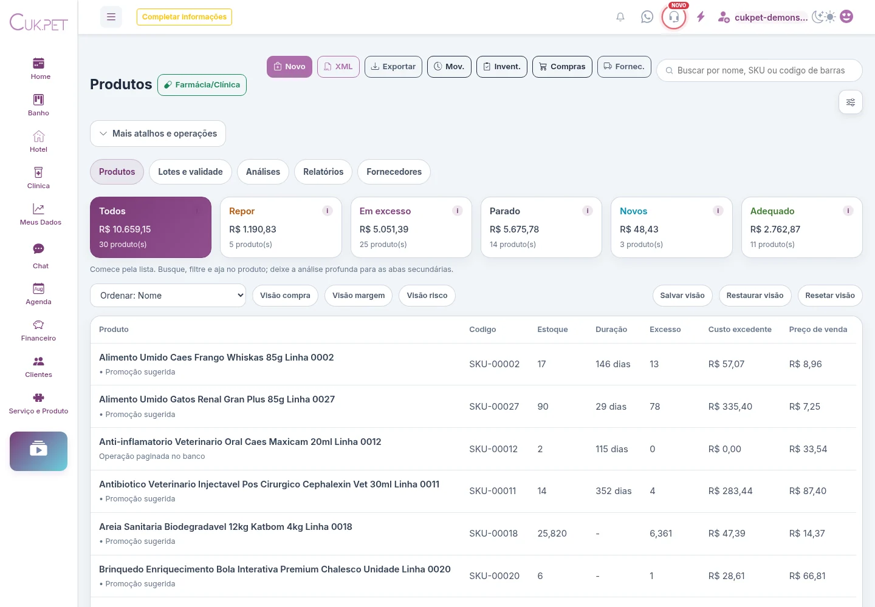Switch to the Relatórios tab
This screenshot has height=607, width=875.
(323, 172)
